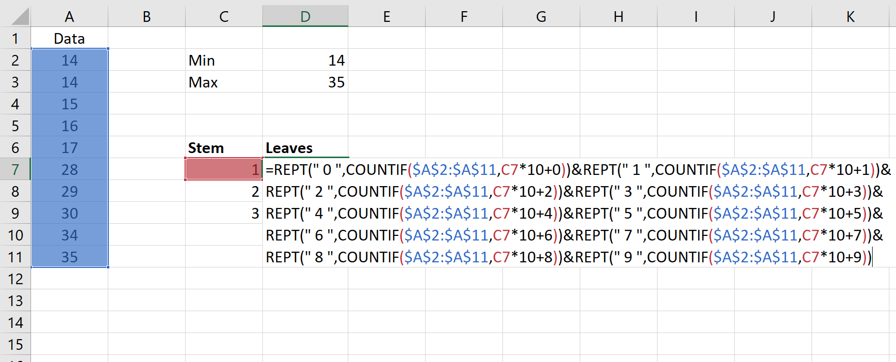Select column E header

(x=387, y=16)
